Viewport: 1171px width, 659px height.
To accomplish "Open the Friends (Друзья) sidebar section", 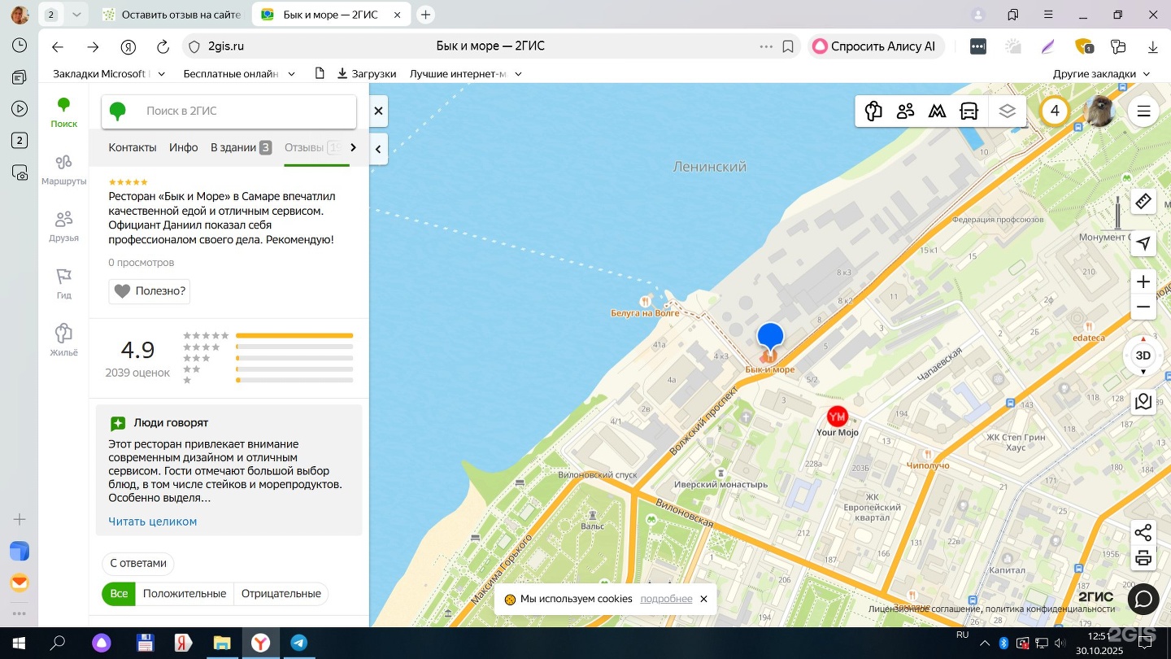I will (63, 226).
